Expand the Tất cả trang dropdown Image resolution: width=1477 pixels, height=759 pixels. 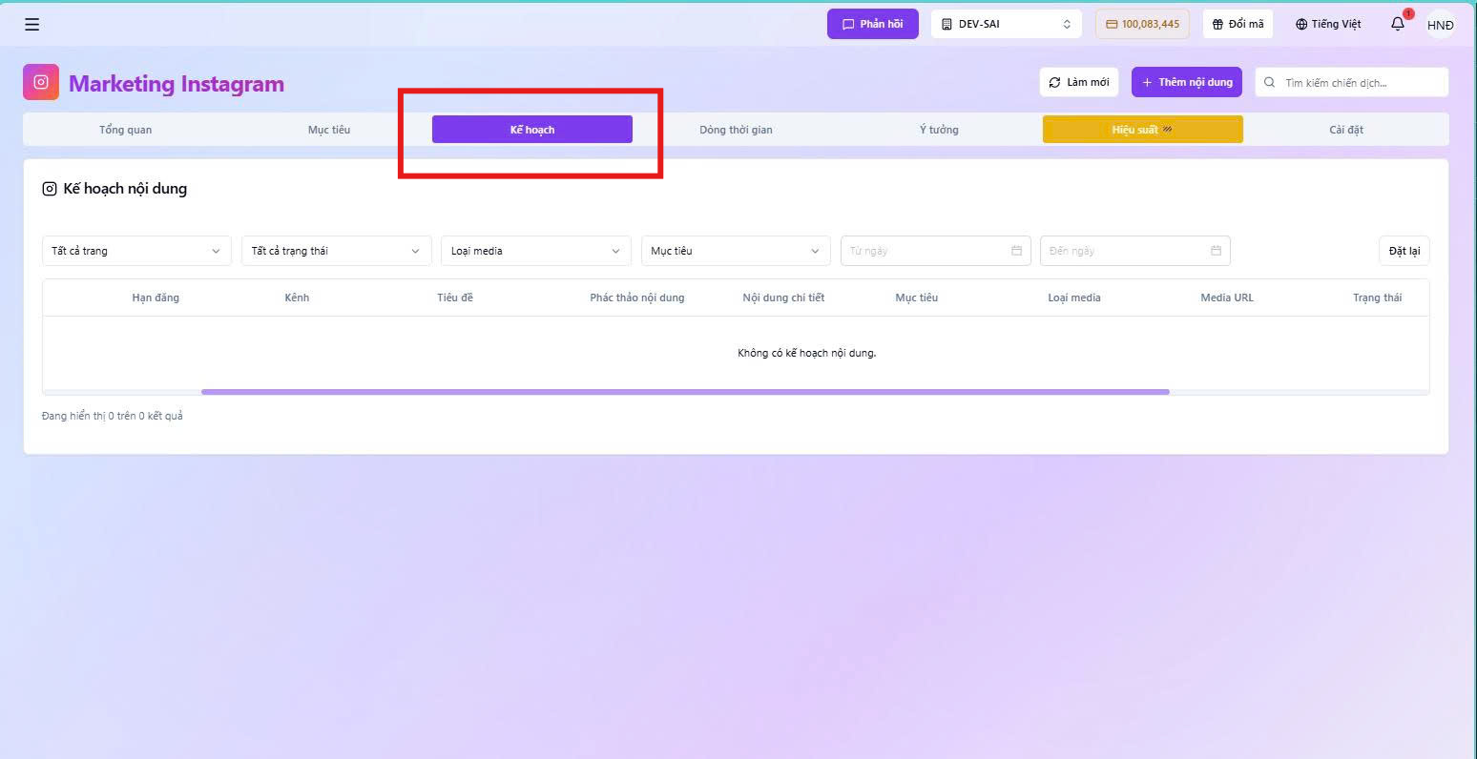[x=136, y=251]
